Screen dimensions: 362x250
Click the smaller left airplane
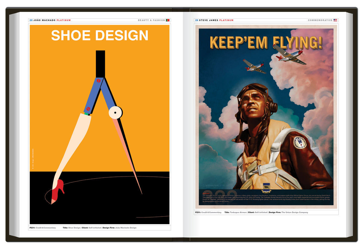coord(254,66)
